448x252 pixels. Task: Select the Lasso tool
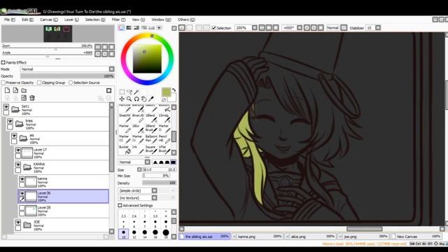[129, 92]
